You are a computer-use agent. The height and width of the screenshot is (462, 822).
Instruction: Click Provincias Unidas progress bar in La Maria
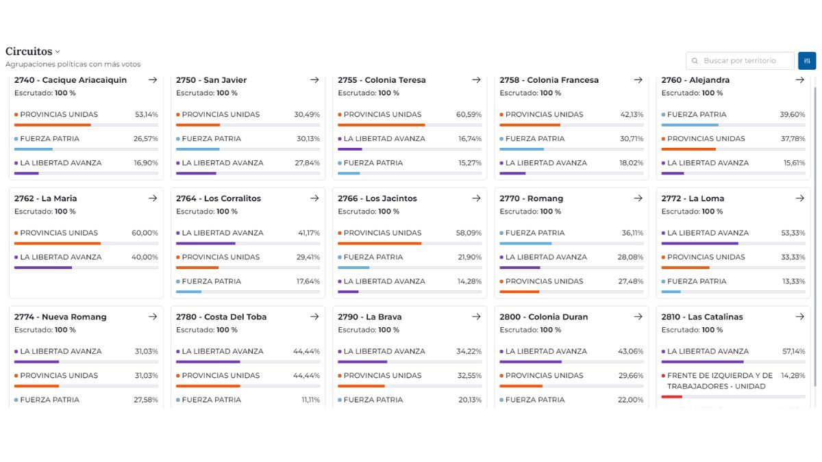click(86, 243)
